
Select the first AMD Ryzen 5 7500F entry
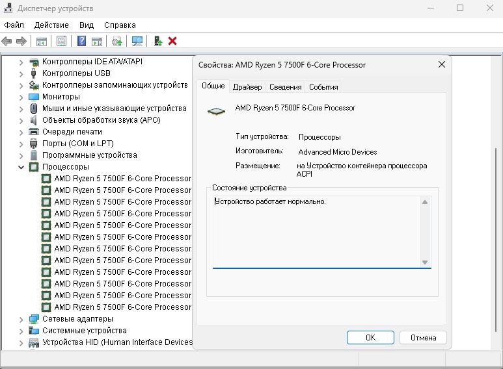pos(122,179)
